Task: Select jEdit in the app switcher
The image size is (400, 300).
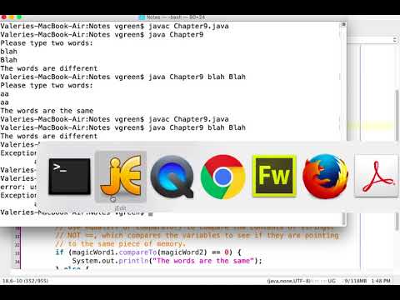Action: (x=121, y=176)
